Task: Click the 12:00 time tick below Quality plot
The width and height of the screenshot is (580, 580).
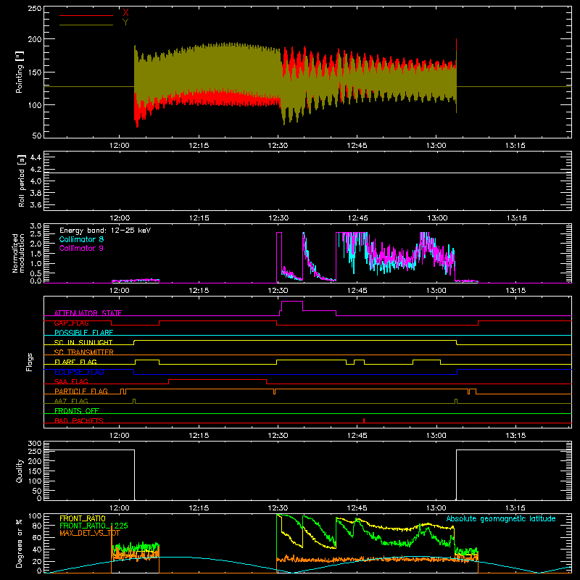Action: point(120,508)
